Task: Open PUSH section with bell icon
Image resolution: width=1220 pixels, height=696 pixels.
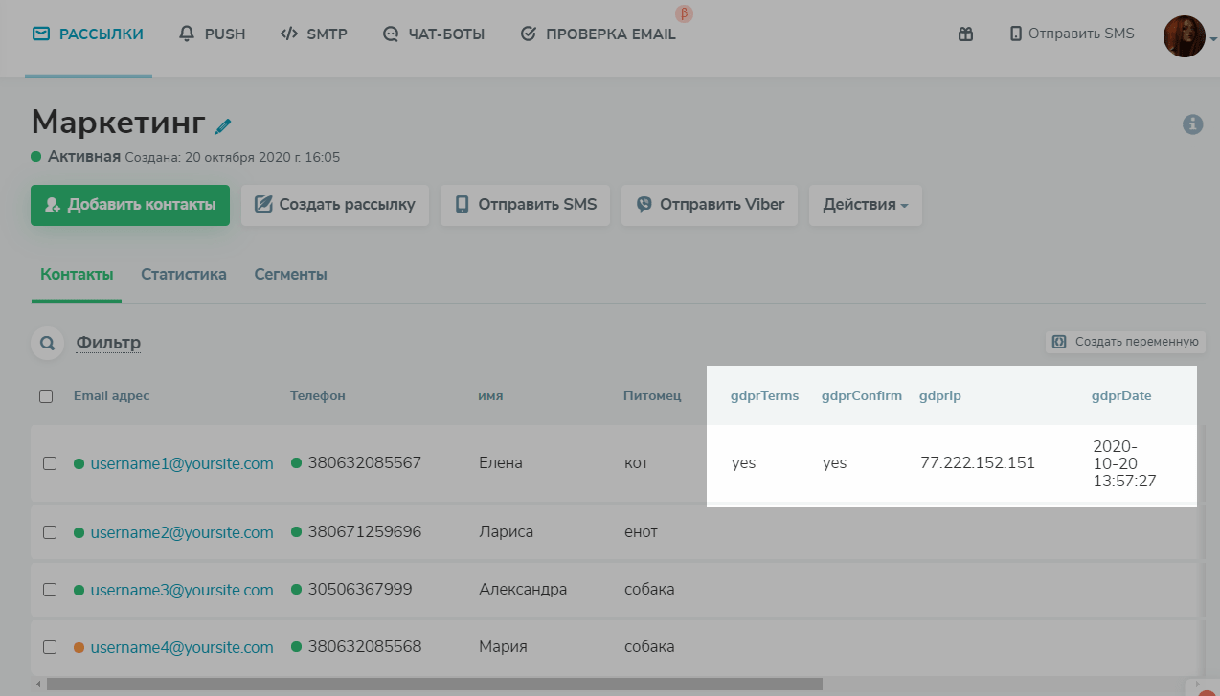Action: 213,34
